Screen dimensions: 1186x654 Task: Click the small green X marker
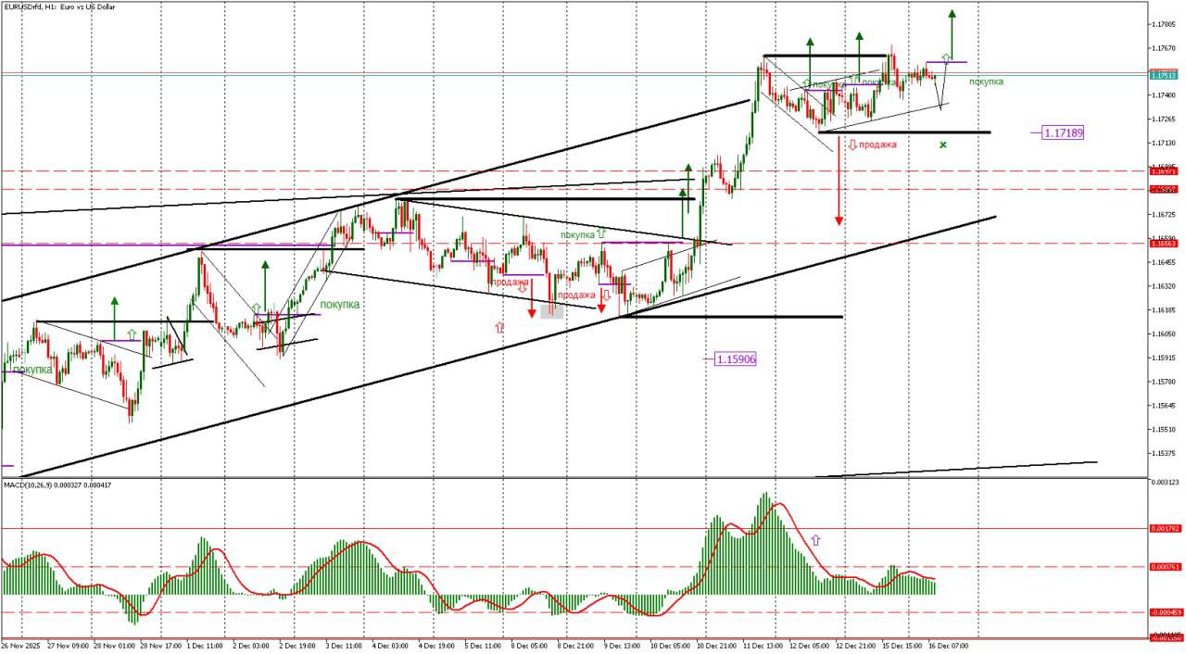942,145
